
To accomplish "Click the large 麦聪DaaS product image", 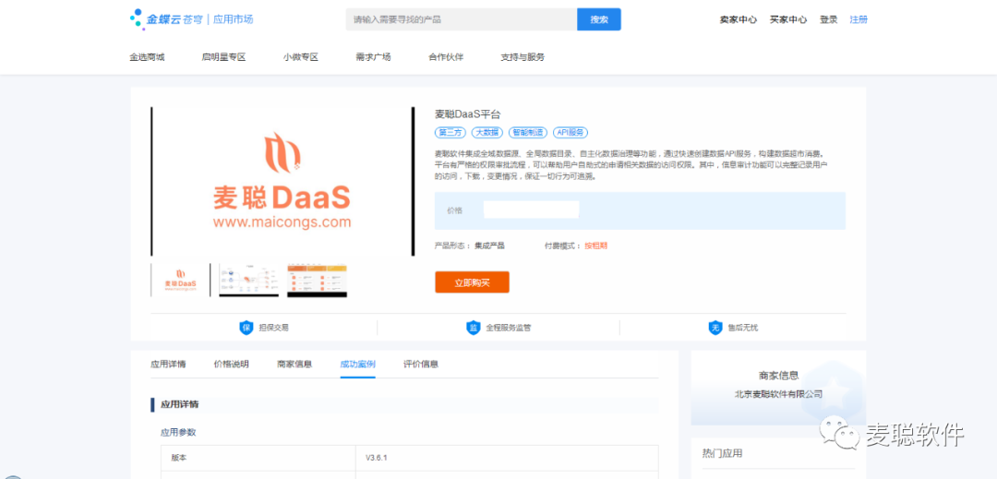I will coord(282,182).
